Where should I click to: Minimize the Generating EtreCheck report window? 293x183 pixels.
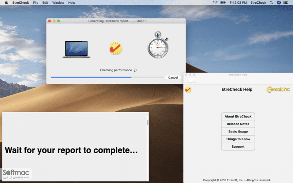point(54,21)
